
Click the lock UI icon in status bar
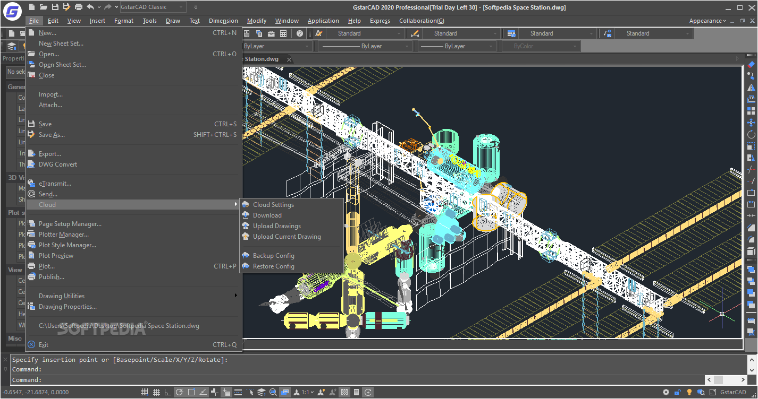pyautogui.click(x=678, y=392)
